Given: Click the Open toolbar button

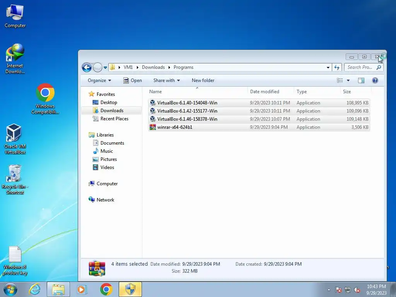Looking at the screenshot, I should (133, 80).
